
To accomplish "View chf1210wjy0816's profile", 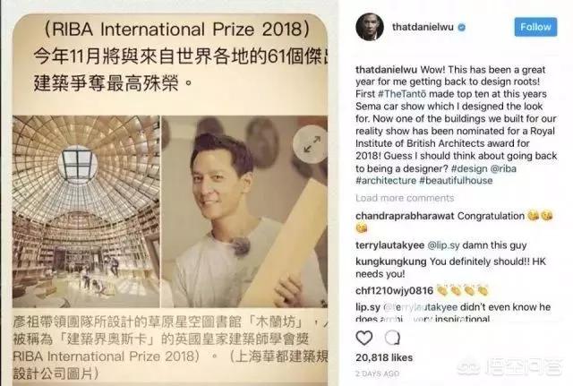I will click(394, 290).
